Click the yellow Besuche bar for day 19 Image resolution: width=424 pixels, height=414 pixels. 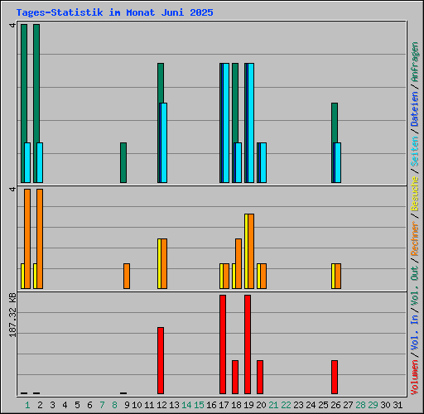click(246, 251)
